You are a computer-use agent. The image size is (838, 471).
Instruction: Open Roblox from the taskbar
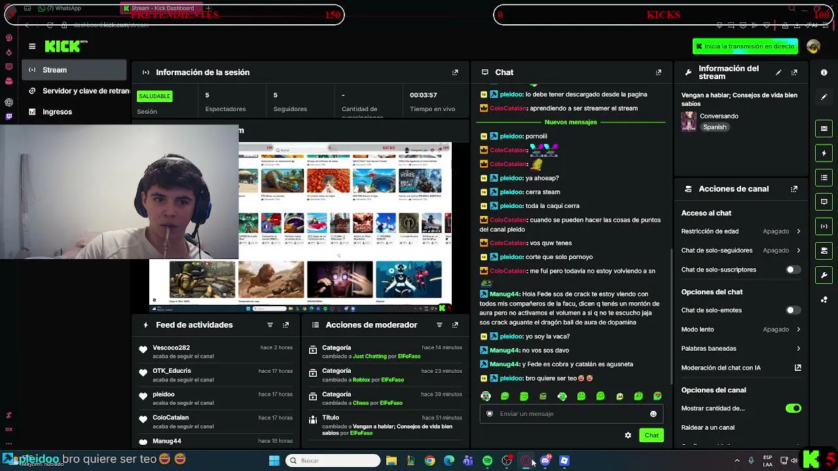(564, 461)
